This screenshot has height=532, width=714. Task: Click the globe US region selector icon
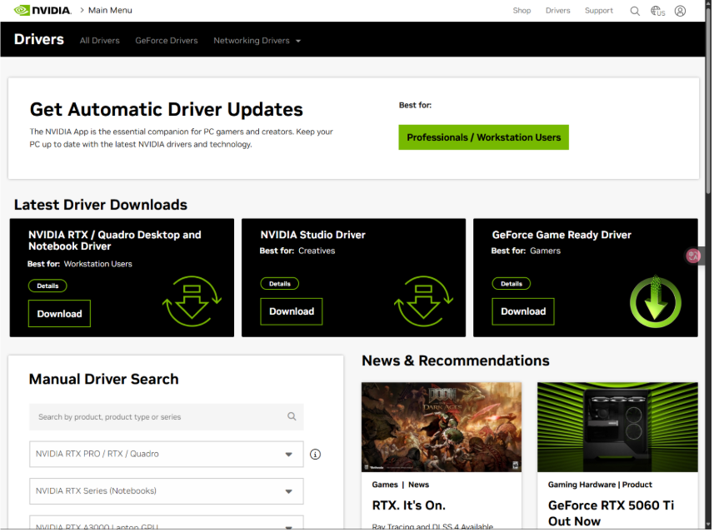pos(657,10)
